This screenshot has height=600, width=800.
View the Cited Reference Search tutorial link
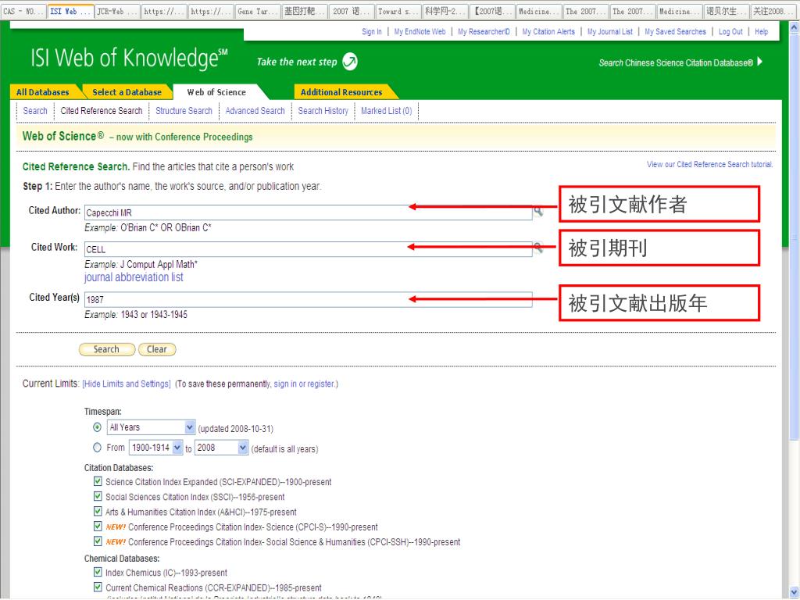[x=709, y=164]
